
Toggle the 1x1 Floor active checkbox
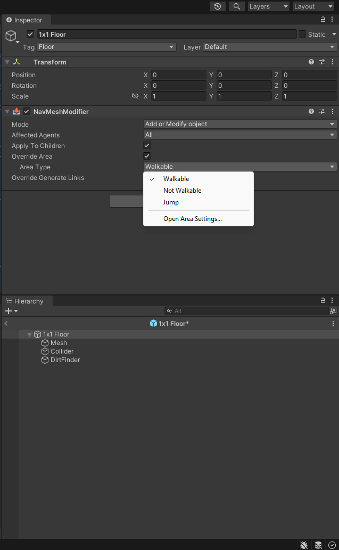click(x=30, y=34)
